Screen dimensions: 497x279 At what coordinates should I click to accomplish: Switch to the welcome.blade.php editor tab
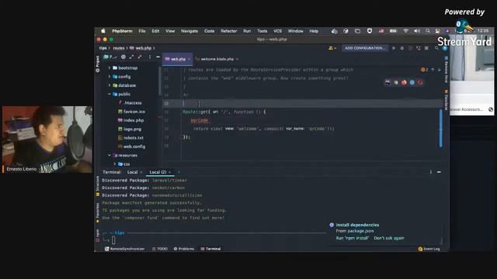click(x=217, y=59)
